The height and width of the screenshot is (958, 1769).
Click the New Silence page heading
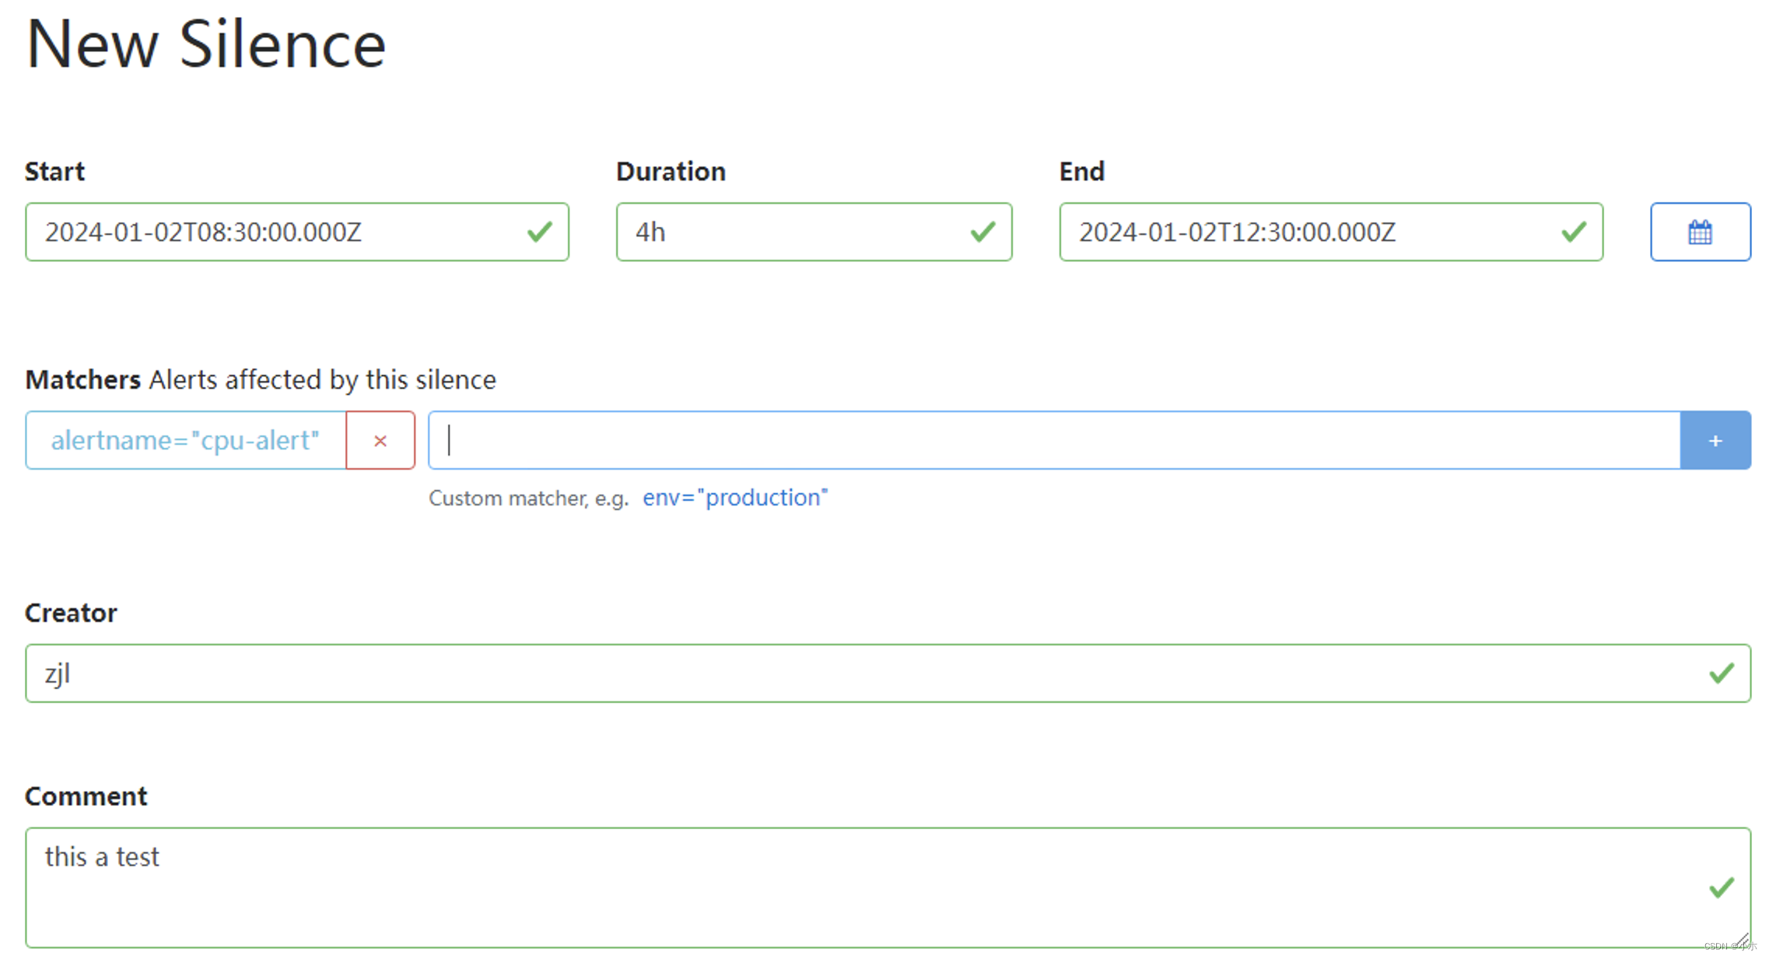(205, 44)
